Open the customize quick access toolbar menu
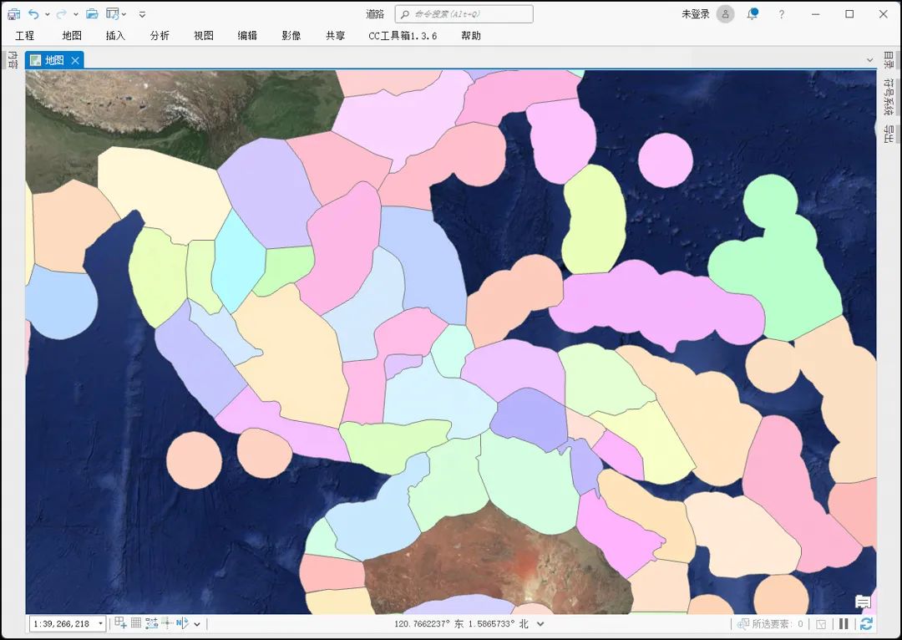902x640 pixels. pyautogui.click(x=142, y=14)
